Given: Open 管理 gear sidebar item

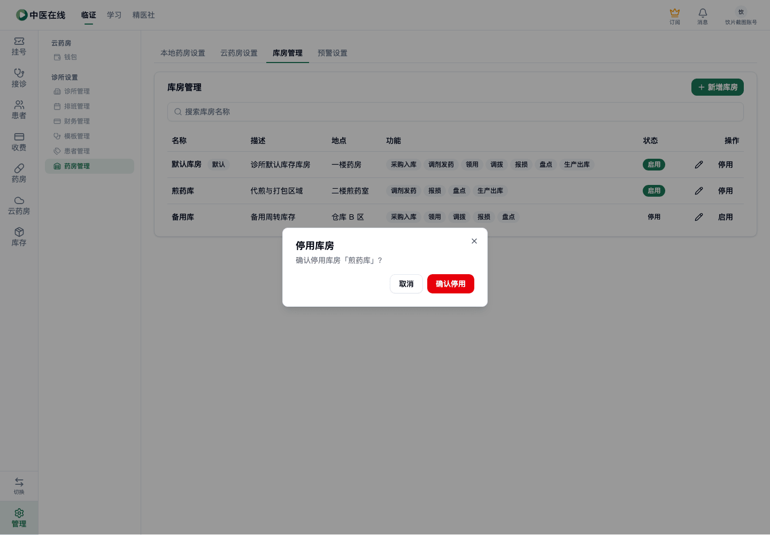Looking at the screenshot, I should tap(19, 518).
